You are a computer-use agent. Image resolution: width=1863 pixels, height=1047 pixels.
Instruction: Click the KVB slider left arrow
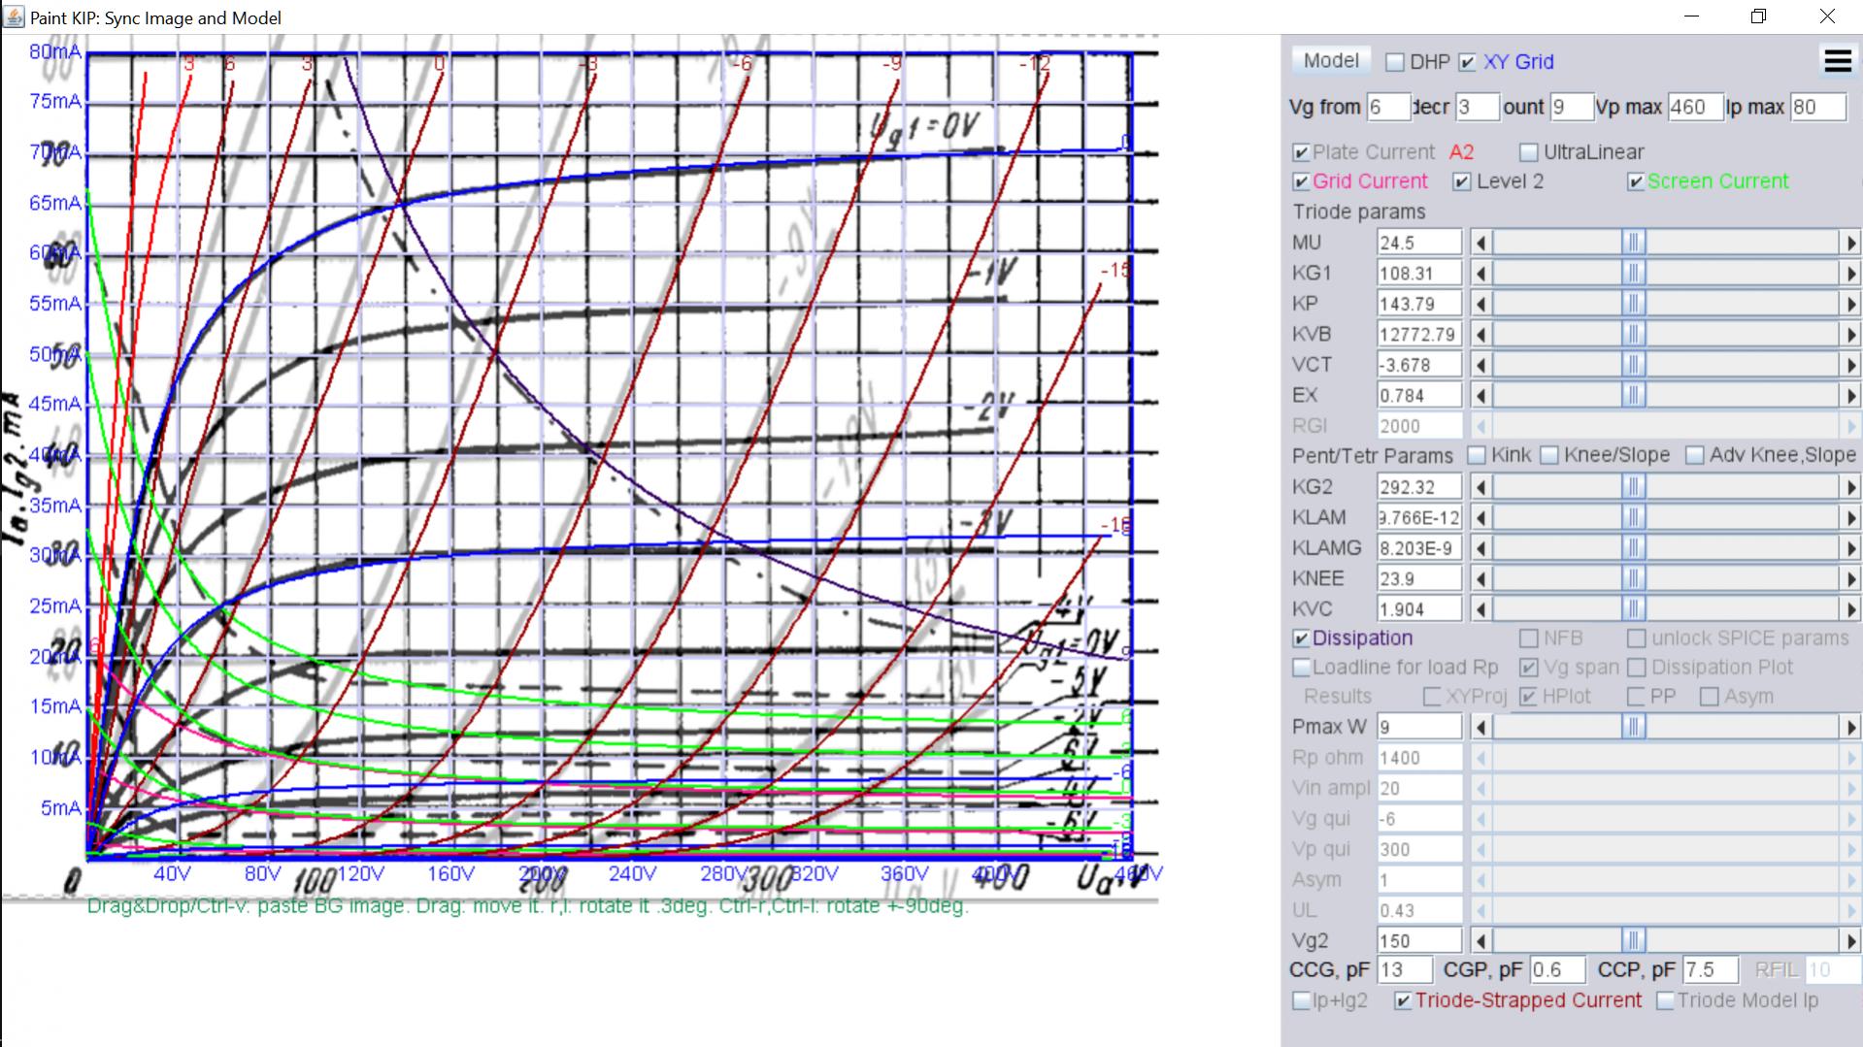(x=1480, y=335)
